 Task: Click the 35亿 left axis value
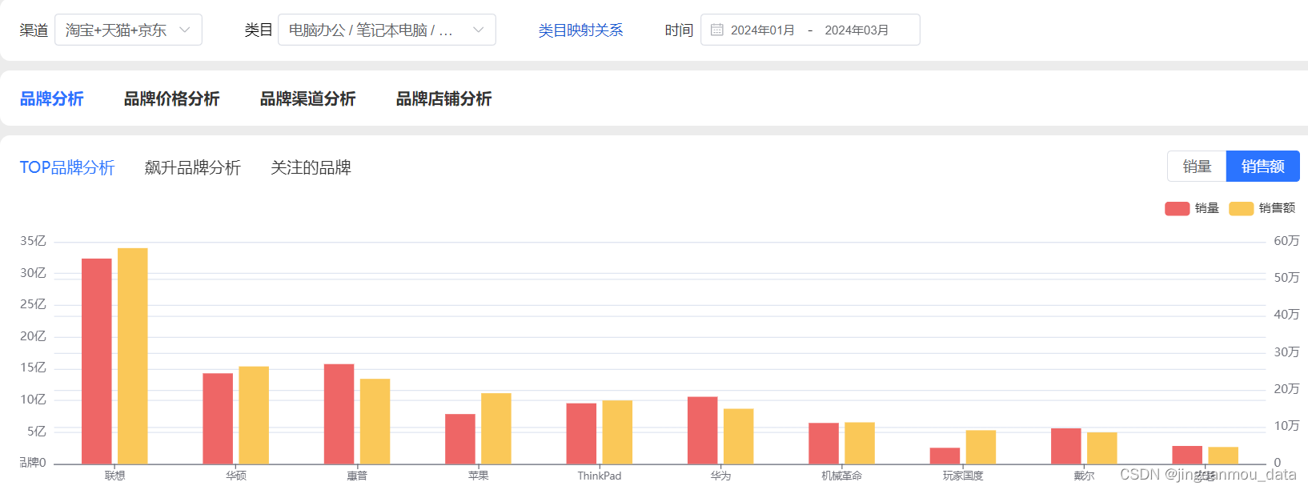(x=33, y=241)
